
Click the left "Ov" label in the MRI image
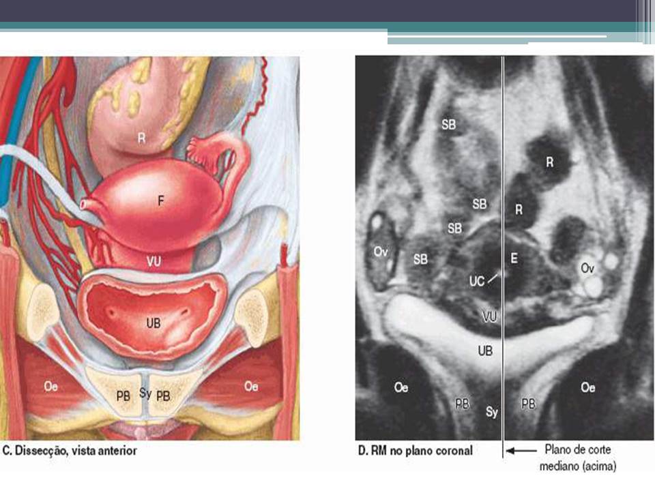coord(381,252)
